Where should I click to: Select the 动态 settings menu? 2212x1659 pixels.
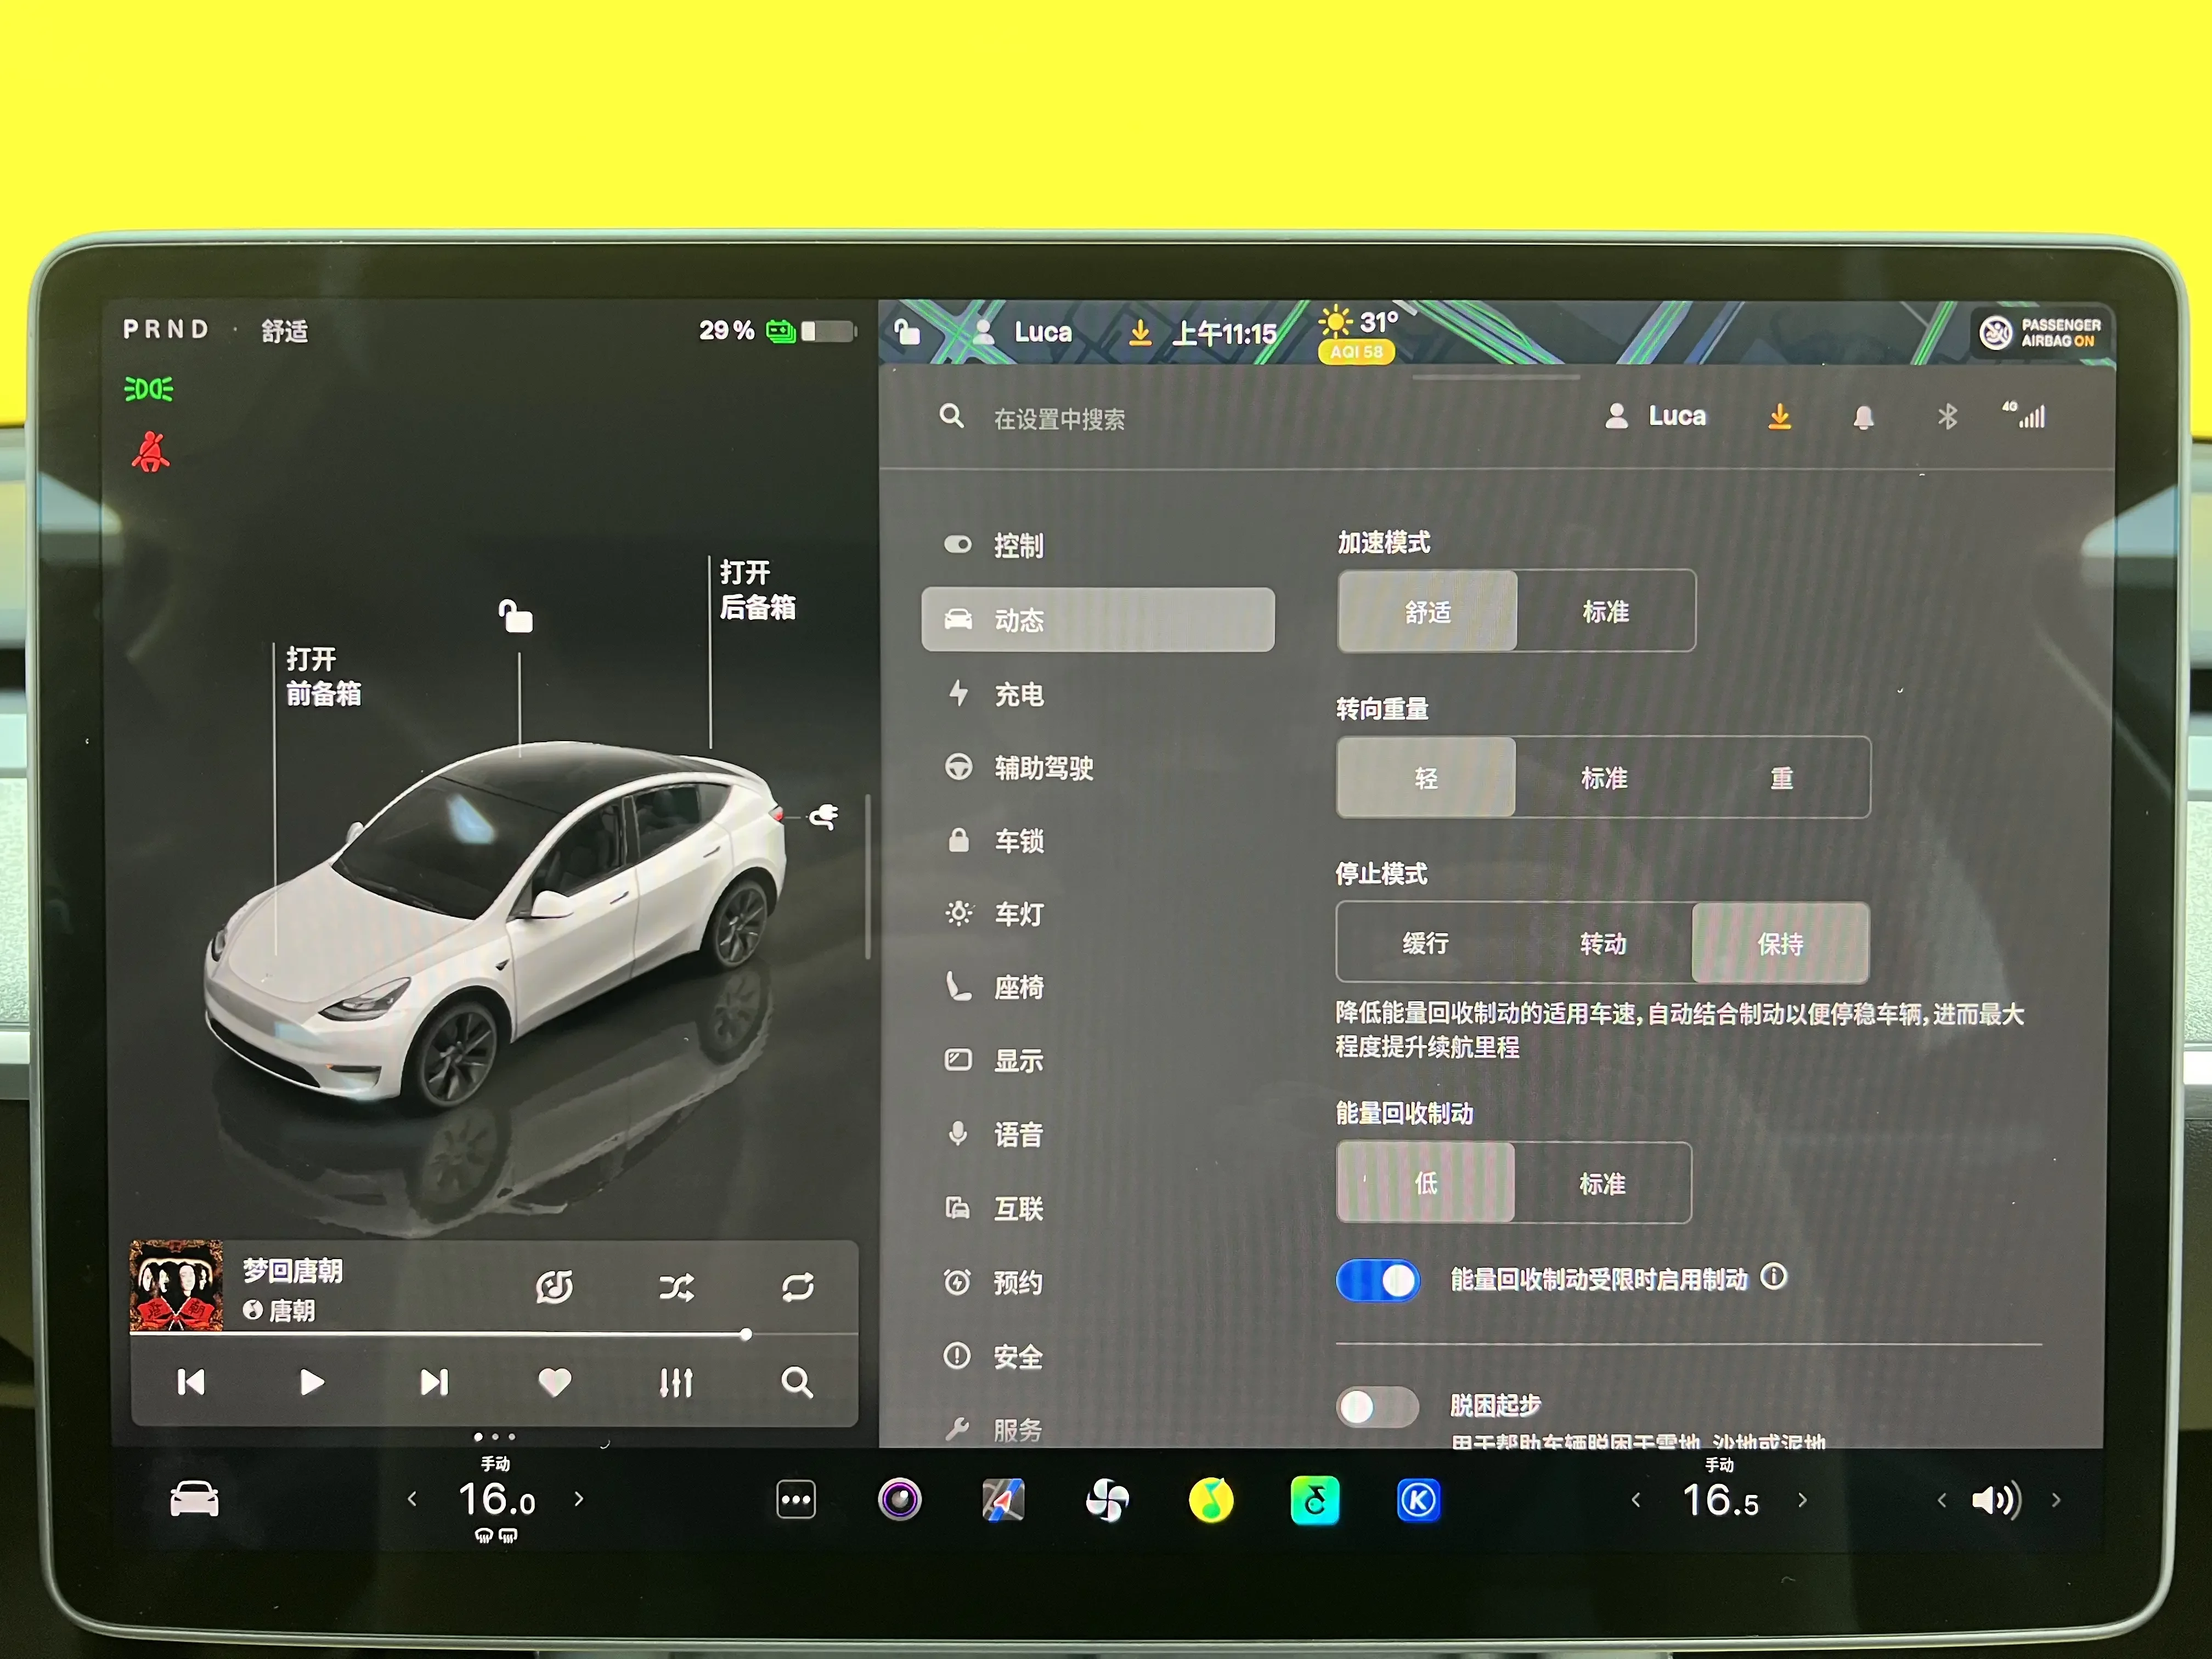coord(1097,620)
